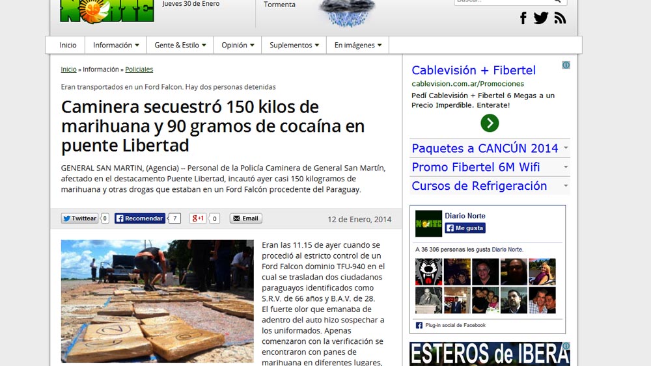Open the Paquetes a CANCÚN 2014 link
Screen dimensions: 651x366
[x=484, y=148]
